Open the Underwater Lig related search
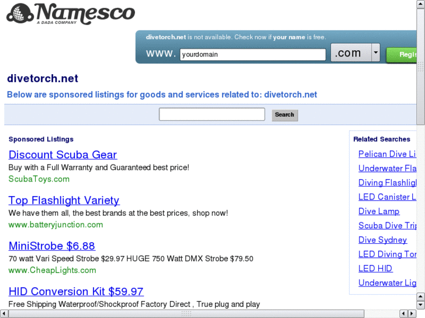This screenshot has height=318, width=425. pyautogui.click(x=388, y=283)
